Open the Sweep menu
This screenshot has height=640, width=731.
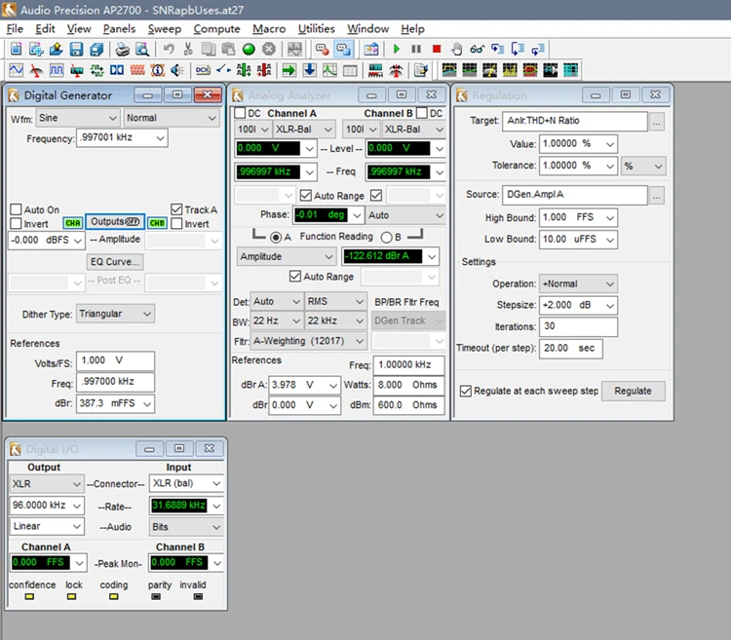[x=164, y=29]
